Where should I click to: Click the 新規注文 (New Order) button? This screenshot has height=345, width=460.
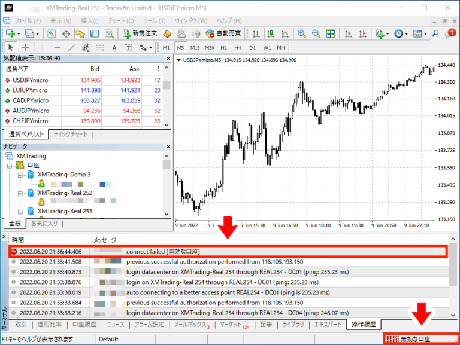pyautogui.click(x=141, y=33)
